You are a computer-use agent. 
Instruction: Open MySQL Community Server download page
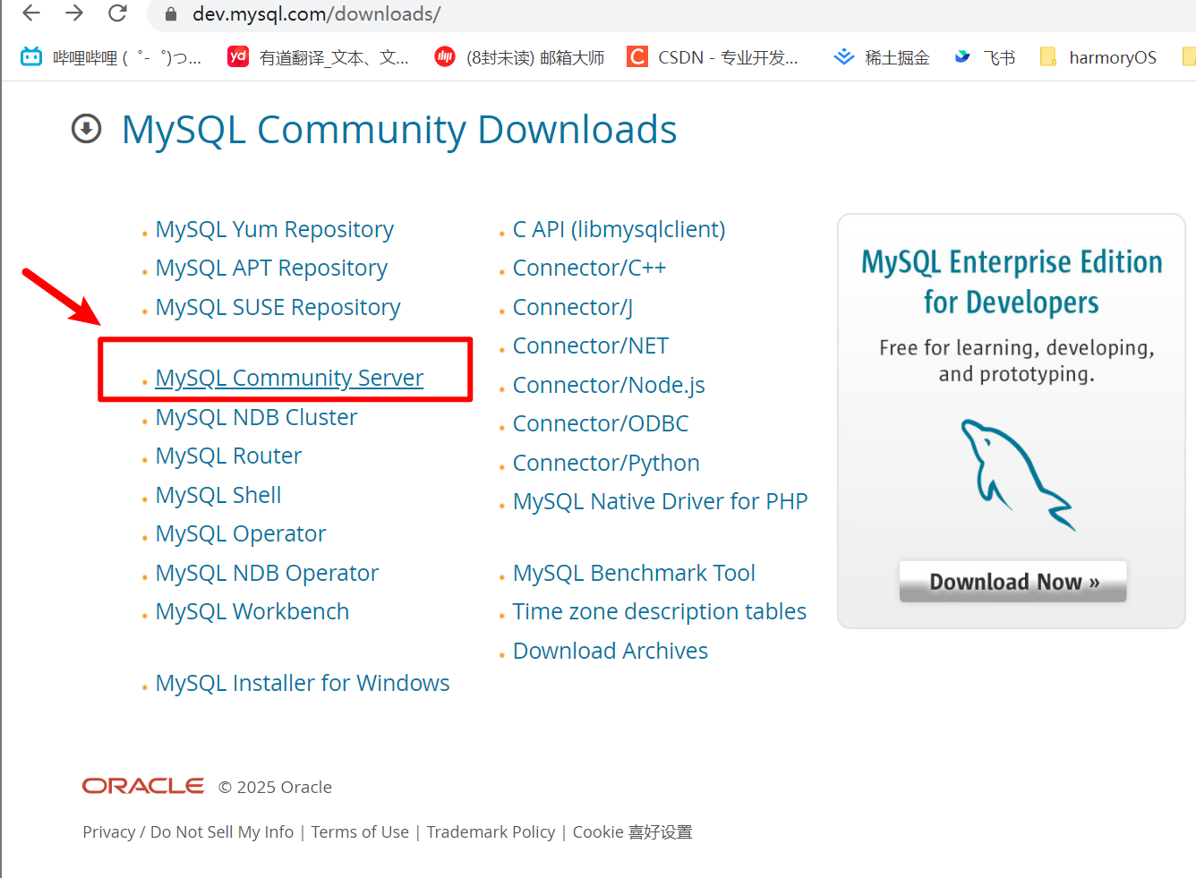[289, 378]
